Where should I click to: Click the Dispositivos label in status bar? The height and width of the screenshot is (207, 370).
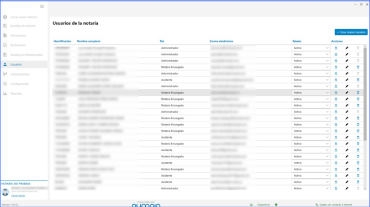click(x=263, y=205)
